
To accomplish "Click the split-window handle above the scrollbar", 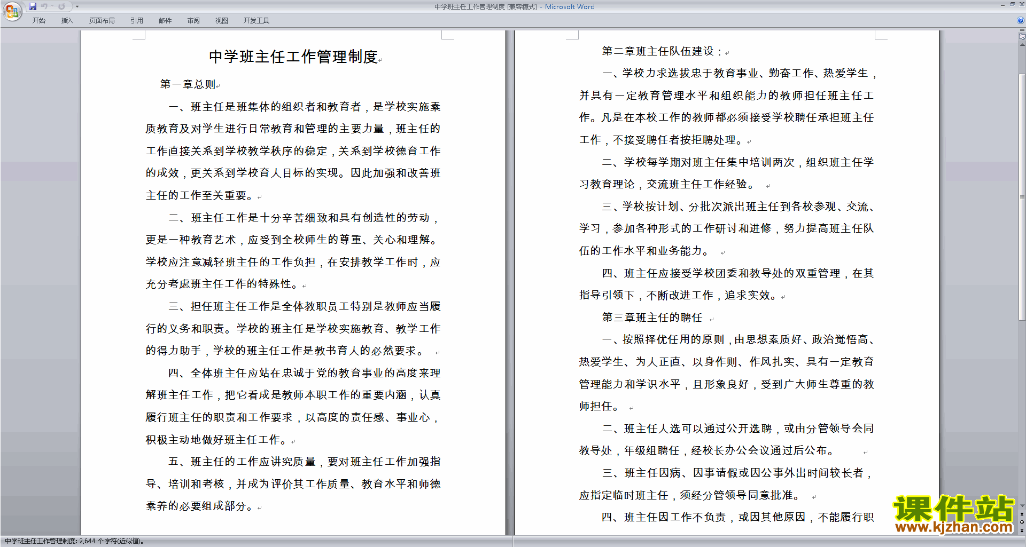I will click(1022, 30).
